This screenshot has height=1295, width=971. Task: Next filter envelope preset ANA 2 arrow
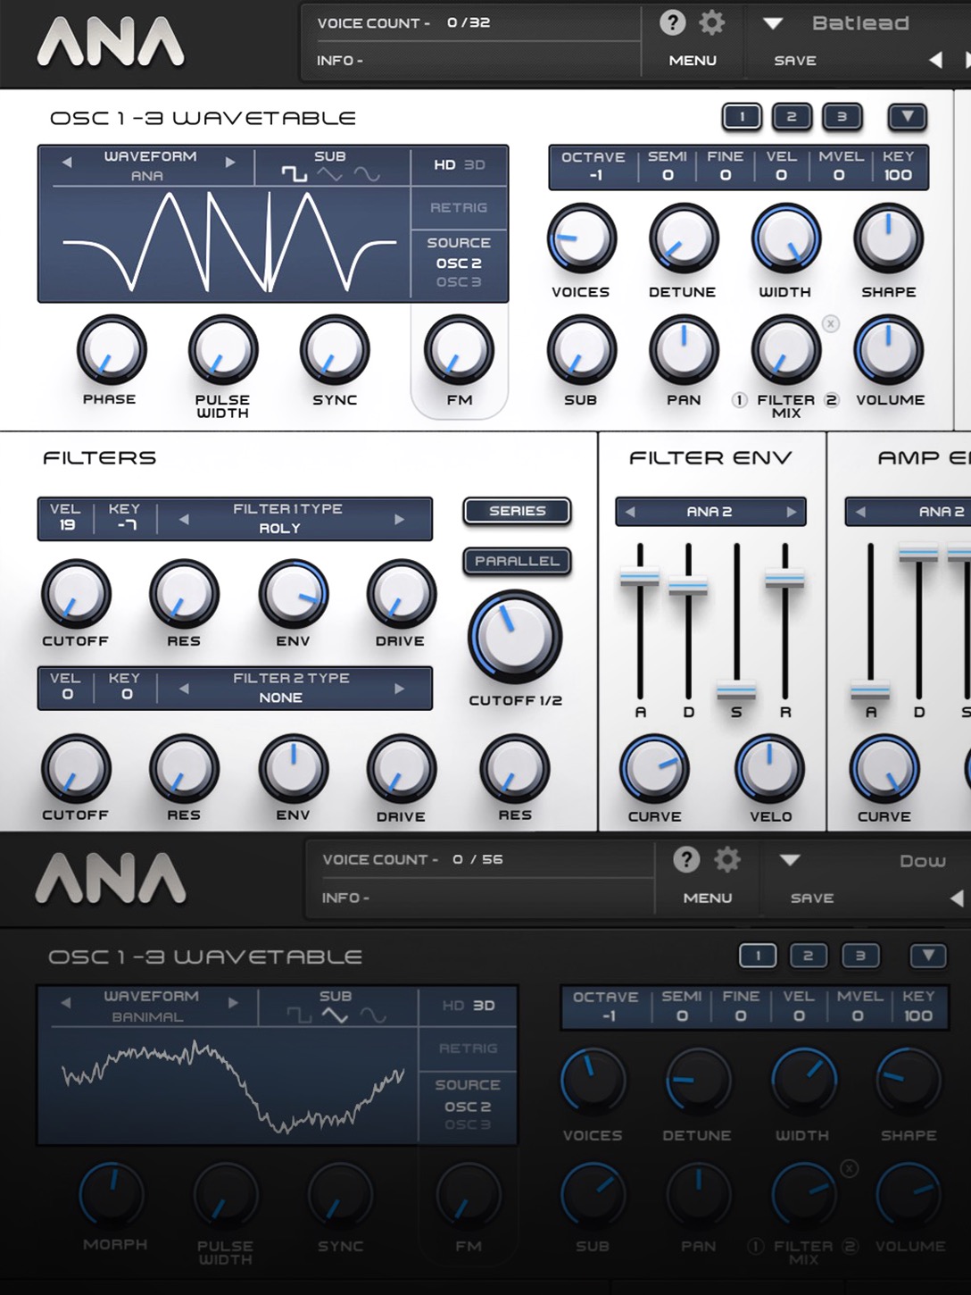click(791, 512)
